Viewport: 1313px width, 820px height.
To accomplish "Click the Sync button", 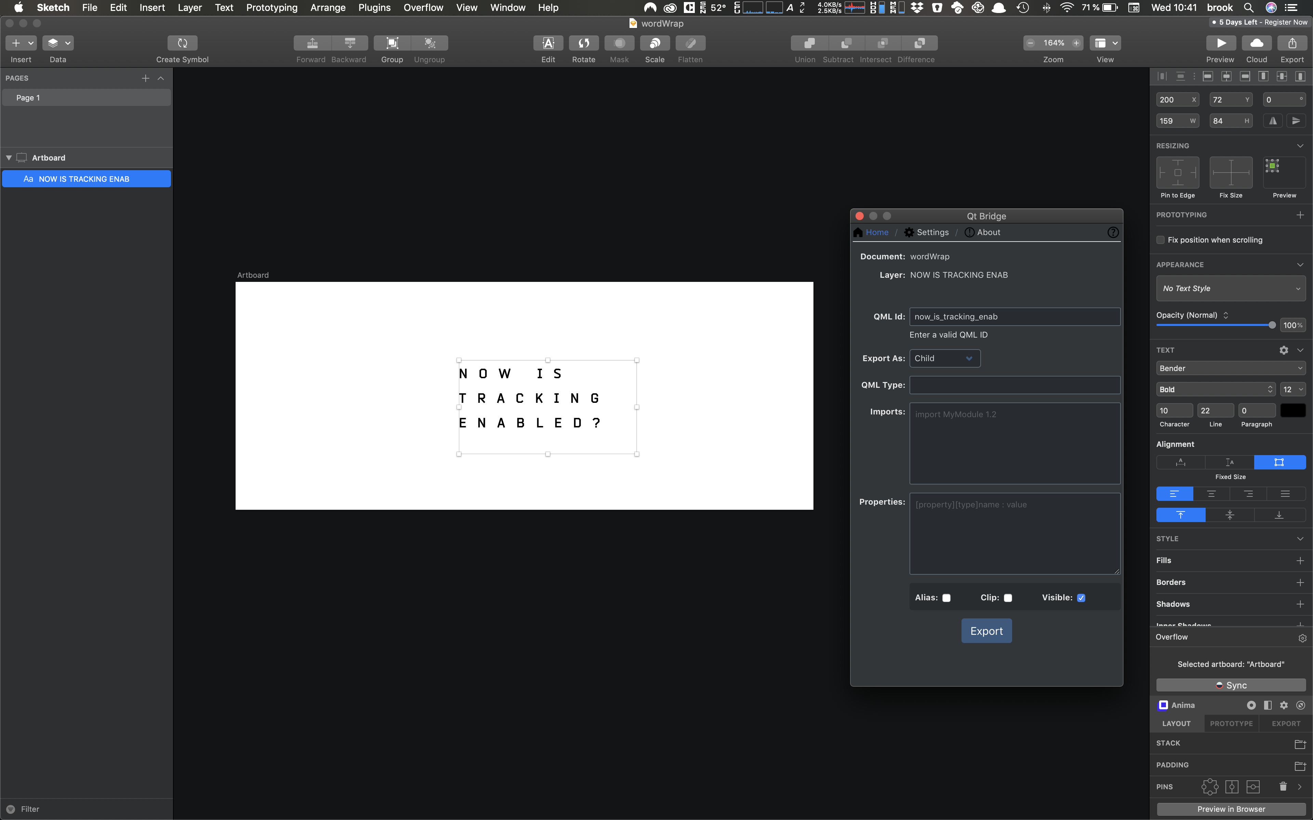I will pyautogui.click(x=1231, y=685).
